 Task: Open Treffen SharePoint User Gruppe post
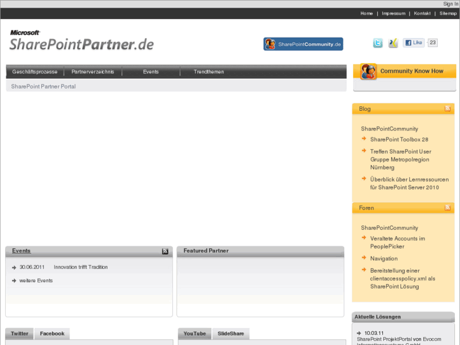click(x=401, y=160)
